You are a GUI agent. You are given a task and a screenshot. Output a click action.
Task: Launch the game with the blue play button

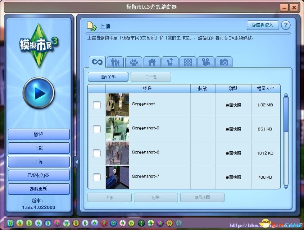pyautogui.click(x=38, y=93)
